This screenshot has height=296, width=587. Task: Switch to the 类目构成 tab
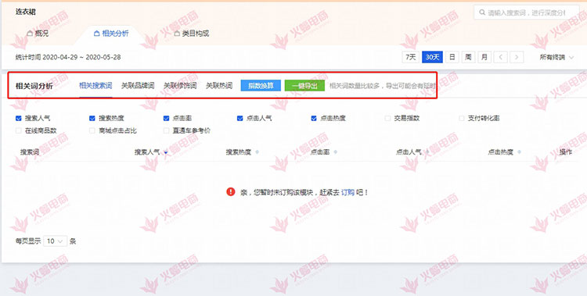coord(192,34)
